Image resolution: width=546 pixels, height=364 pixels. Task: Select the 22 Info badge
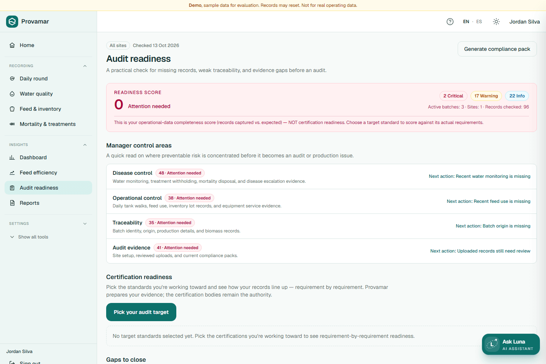(517, 96)
